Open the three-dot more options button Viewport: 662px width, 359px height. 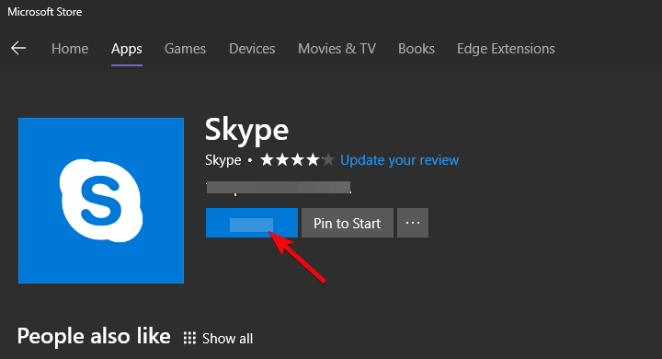(x=413, y=223)
